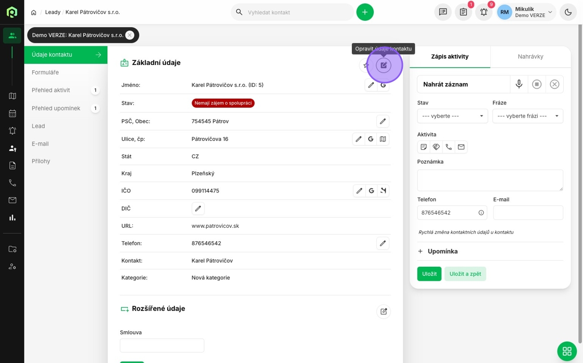
Task: Open the Stav dropdown
Action: [452, 116]
